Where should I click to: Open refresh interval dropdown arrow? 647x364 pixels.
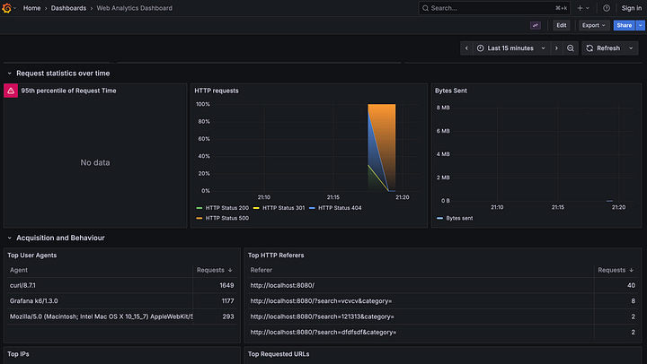click(x=631, y=48)
